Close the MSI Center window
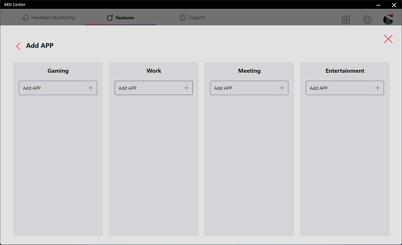Screen dimensions: 402x245 (x=394, y=5)
